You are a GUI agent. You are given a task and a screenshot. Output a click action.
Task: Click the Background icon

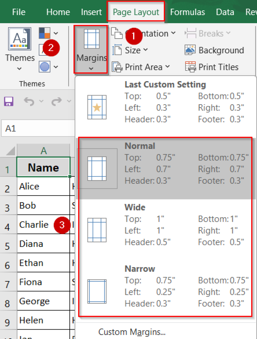190,50
